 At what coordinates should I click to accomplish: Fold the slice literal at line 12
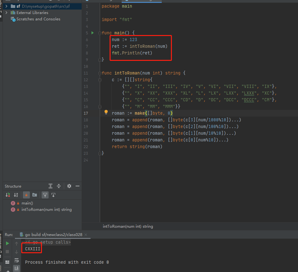[100, 80]
